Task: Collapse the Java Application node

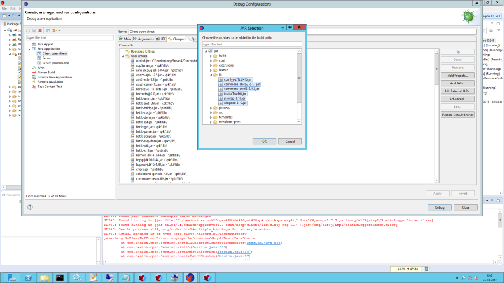Action: [30, 49]
